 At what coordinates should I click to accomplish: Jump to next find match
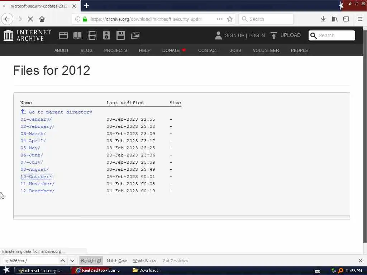tap(72, 261)
